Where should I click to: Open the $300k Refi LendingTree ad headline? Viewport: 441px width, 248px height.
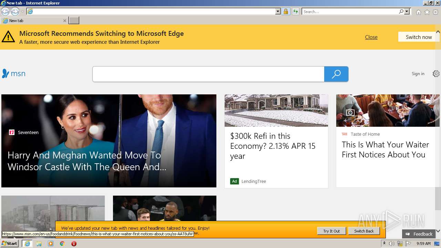pos(273,146)
